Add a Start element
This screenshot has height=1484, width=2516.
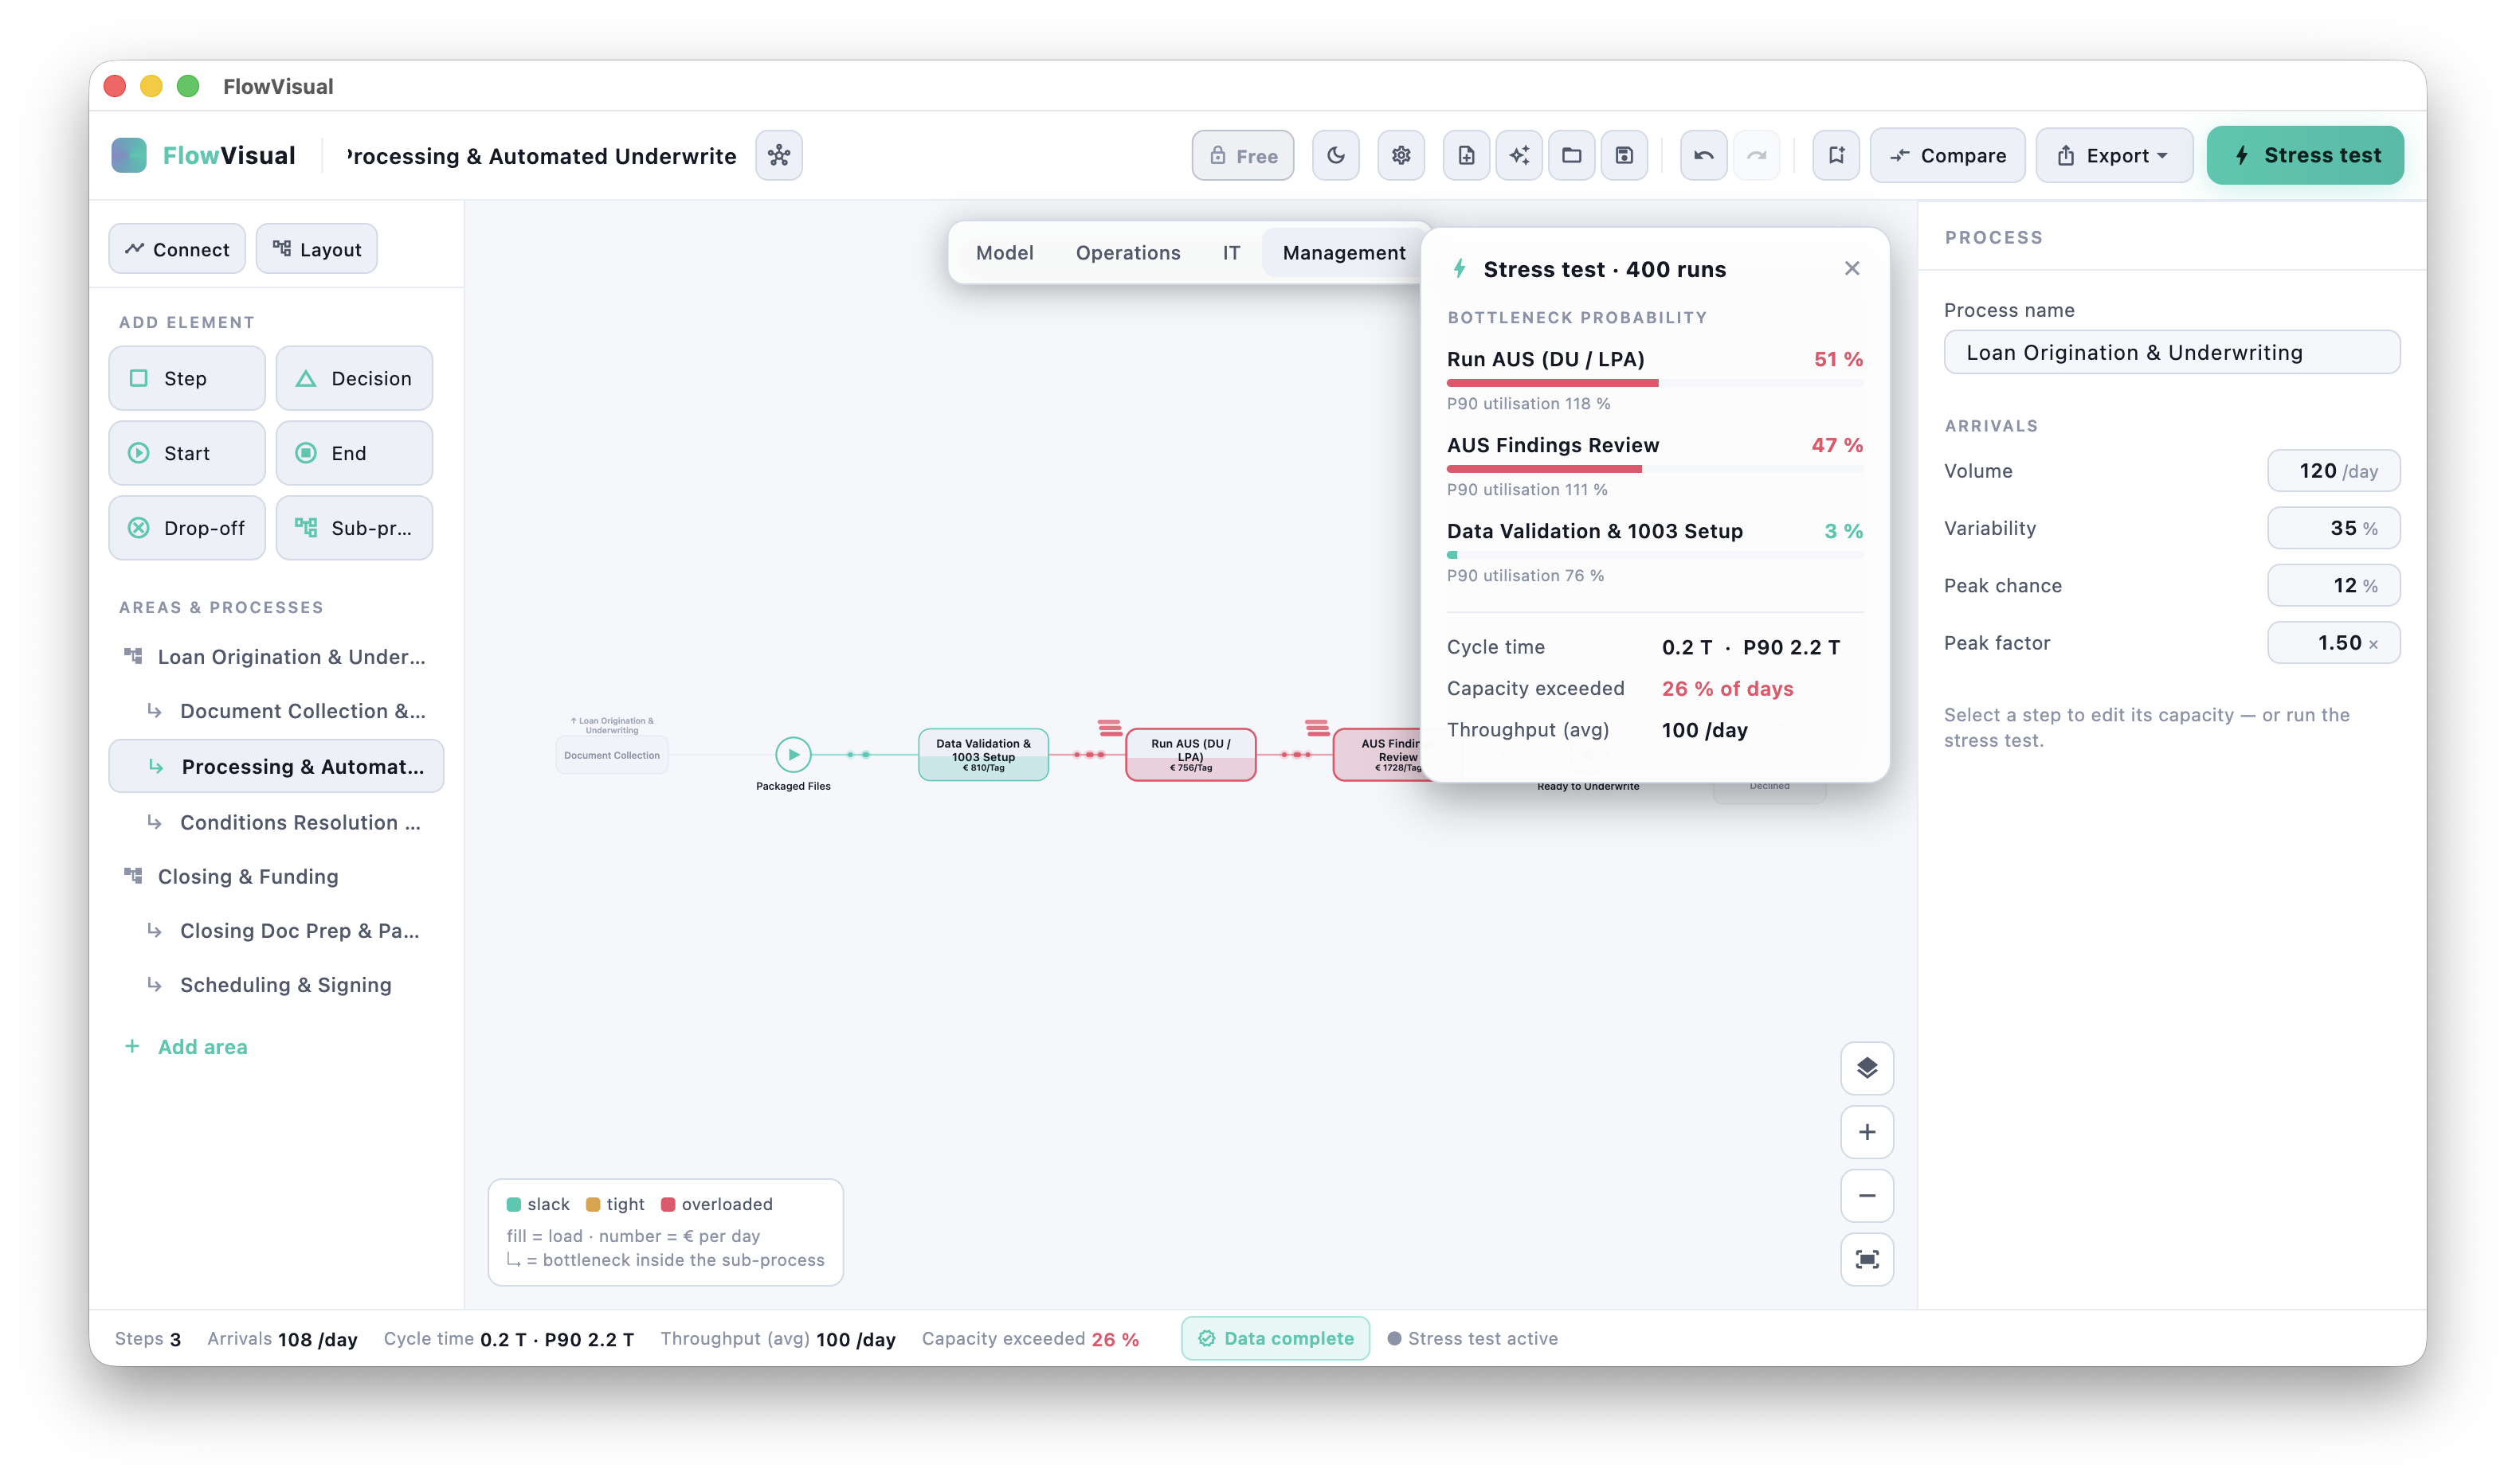pyautogui.click(x=186, y=453)
